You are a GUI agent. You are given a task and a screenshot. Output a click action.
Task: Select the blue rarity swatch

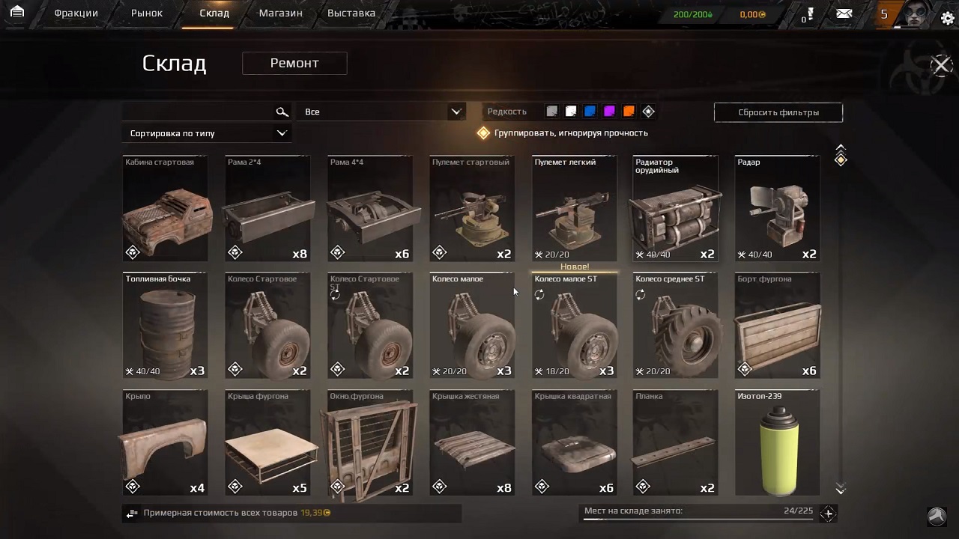pyautogui.click(x=590, y=112)
